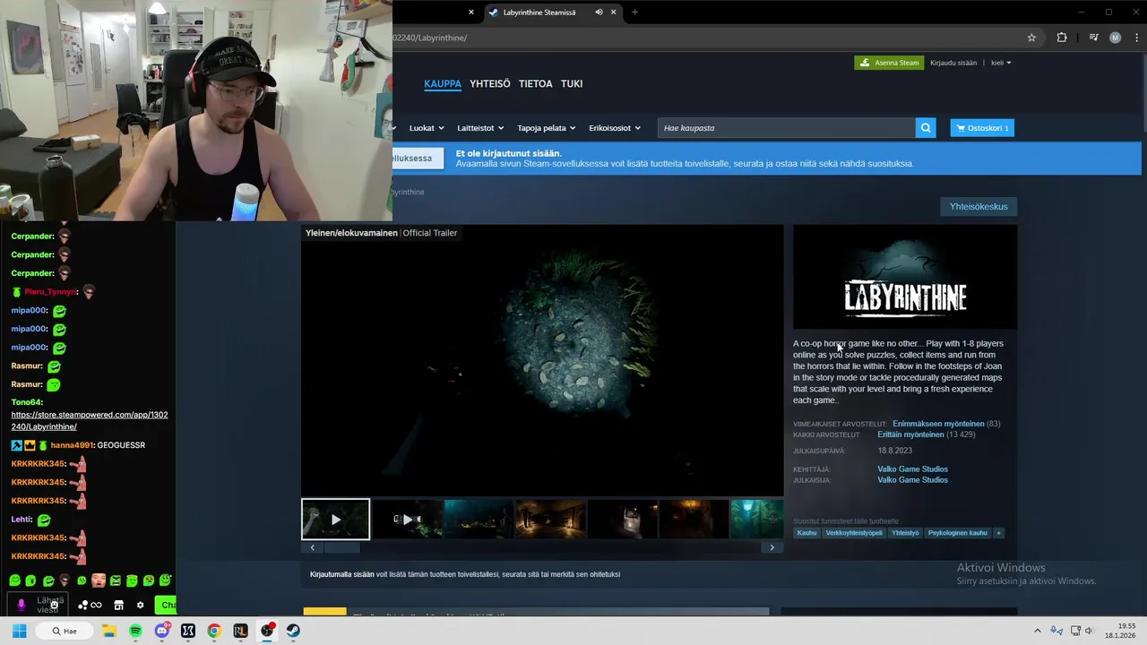Open Chrome extensions puzzle icon
1147x645 pixels.
pos(1062,38)
